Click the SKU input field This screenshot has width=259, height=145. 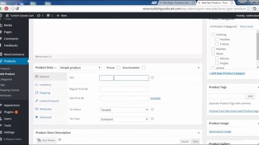[x=124, y=78]
